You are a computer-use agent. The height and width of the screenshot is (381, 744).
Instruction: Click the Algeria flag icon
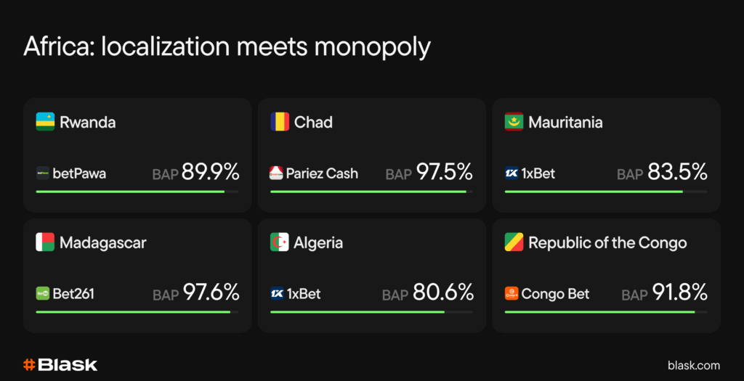280,242
